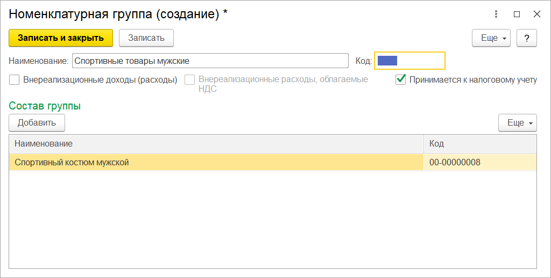Open help with the question mark button
Viewport: 551px width, 278px height.
(x=526, y=38)
